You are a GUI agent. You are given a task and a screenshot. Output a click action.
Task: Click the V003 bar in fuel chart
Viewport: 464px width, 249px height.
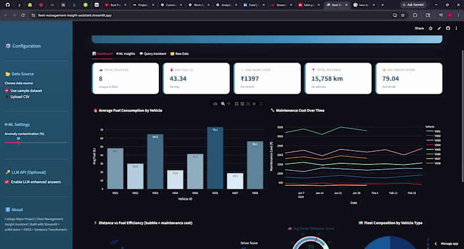click(155, 162)
